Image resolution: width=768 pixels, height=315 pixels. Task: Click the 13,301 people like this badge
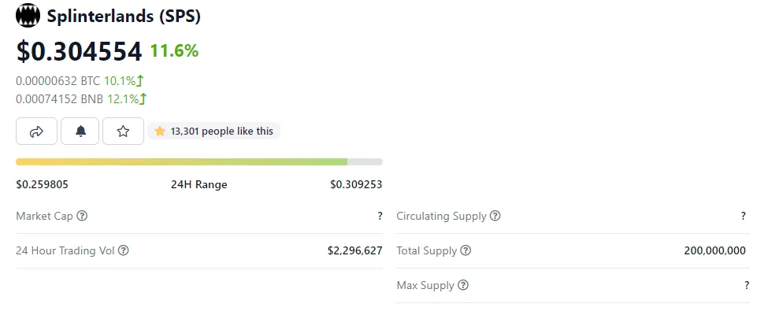tap(214, 131)
